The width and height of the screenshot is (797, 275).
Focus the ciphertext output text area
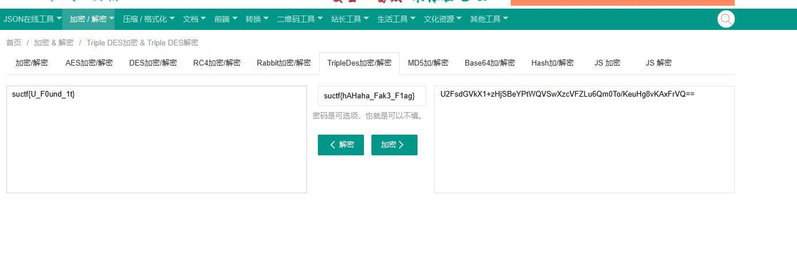click(585, 139)
